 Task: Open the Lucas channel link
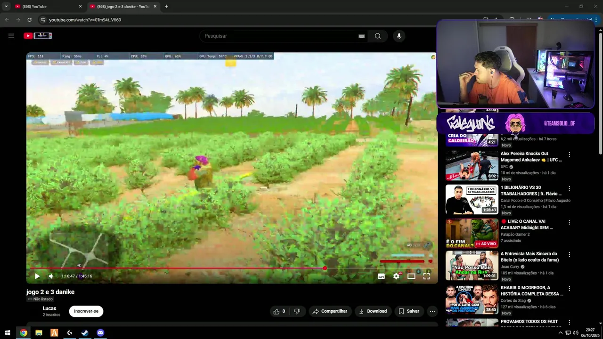[49, 308]
